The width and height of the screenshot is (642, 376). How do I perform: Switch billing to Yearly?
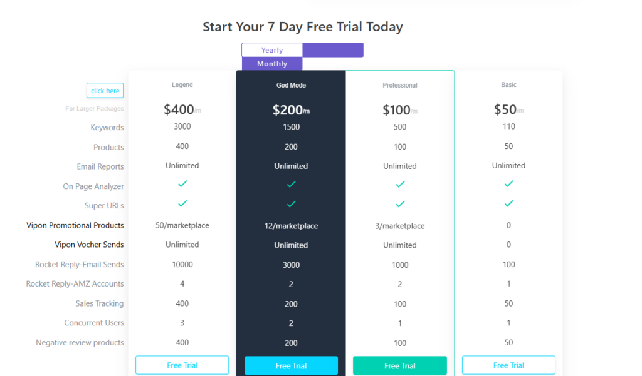272,50
